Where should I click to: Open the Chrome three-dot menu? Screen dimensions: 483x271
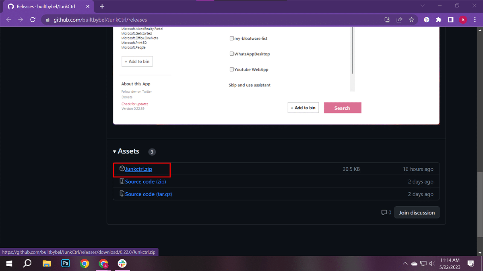click(475, 20)
